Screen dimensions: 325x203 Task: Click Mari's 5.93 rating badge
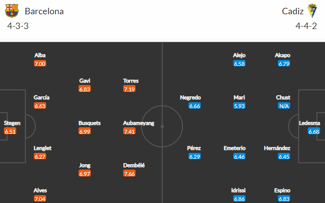point(239,106)
